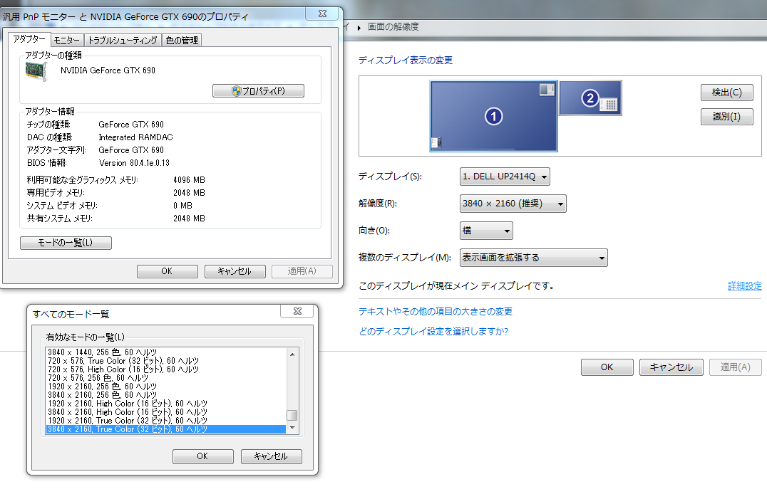The height and width of the screenshot is (494, 767).
Task: Click the mode list scrollbar thumb
Action: coord(292,415)
